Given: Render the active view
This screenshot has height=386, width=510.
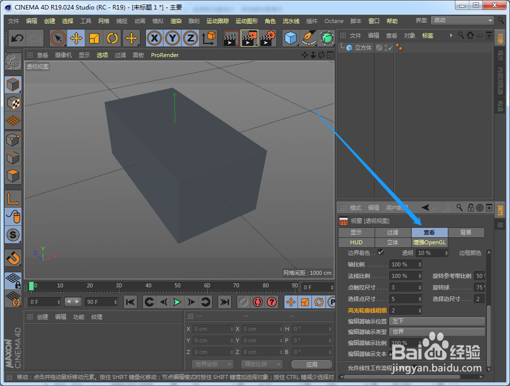Looking at the screenshot, I should (x=231, y=39).
